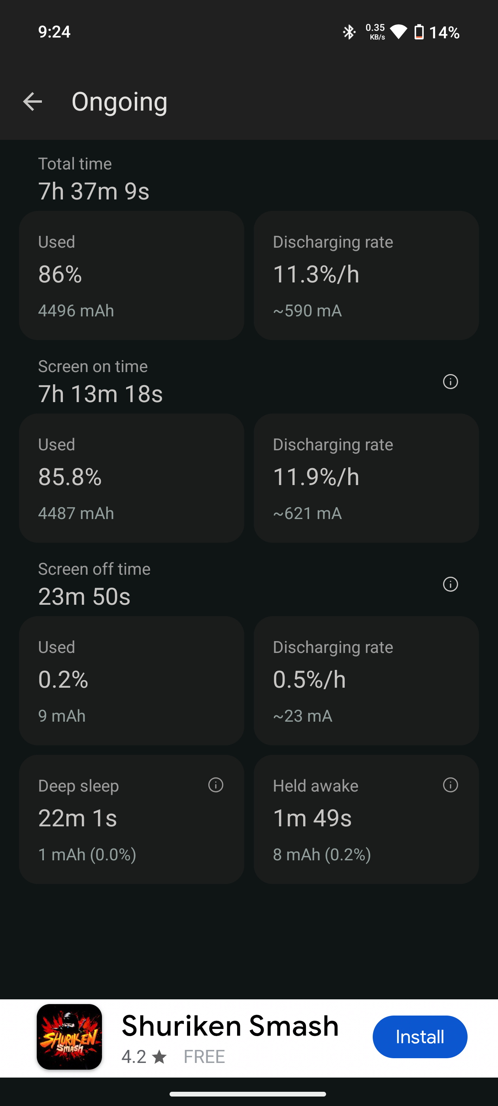Tap the Shuriken Smash app icon
Image resolution: width=498 pixels, height=1106 pixels.
(69, 1036)
